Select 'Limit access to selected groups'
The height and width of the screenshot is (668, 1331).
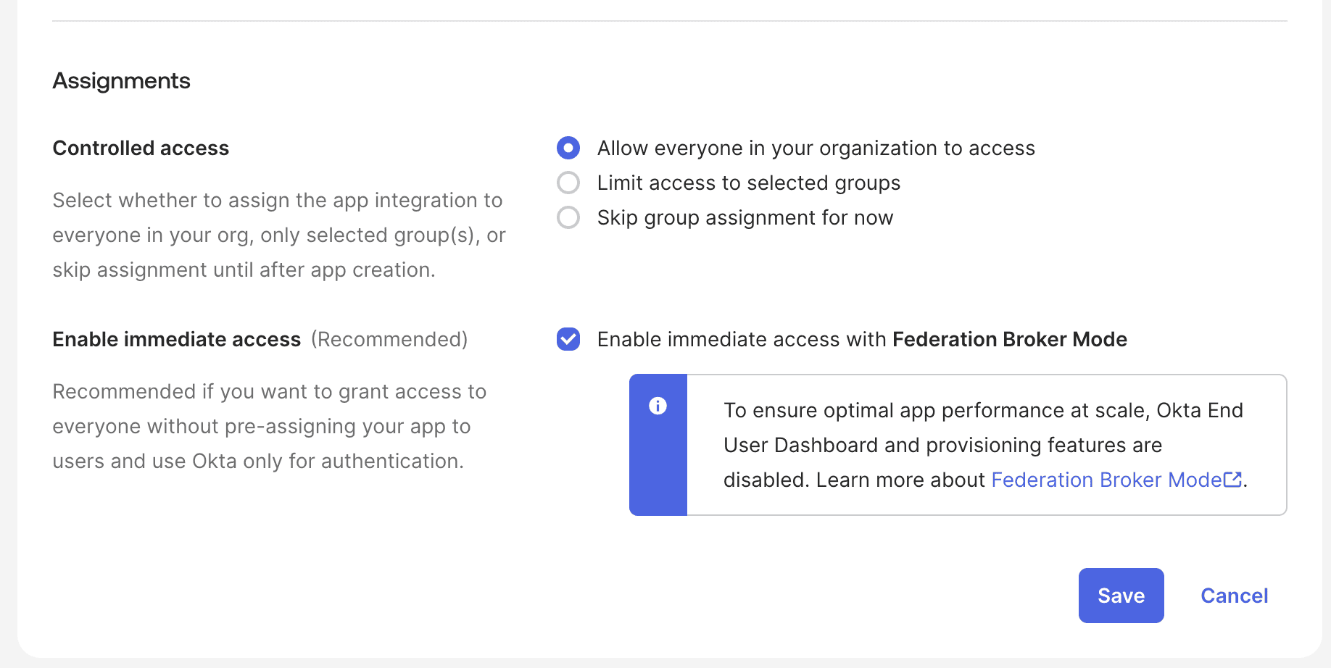(568, 183)
